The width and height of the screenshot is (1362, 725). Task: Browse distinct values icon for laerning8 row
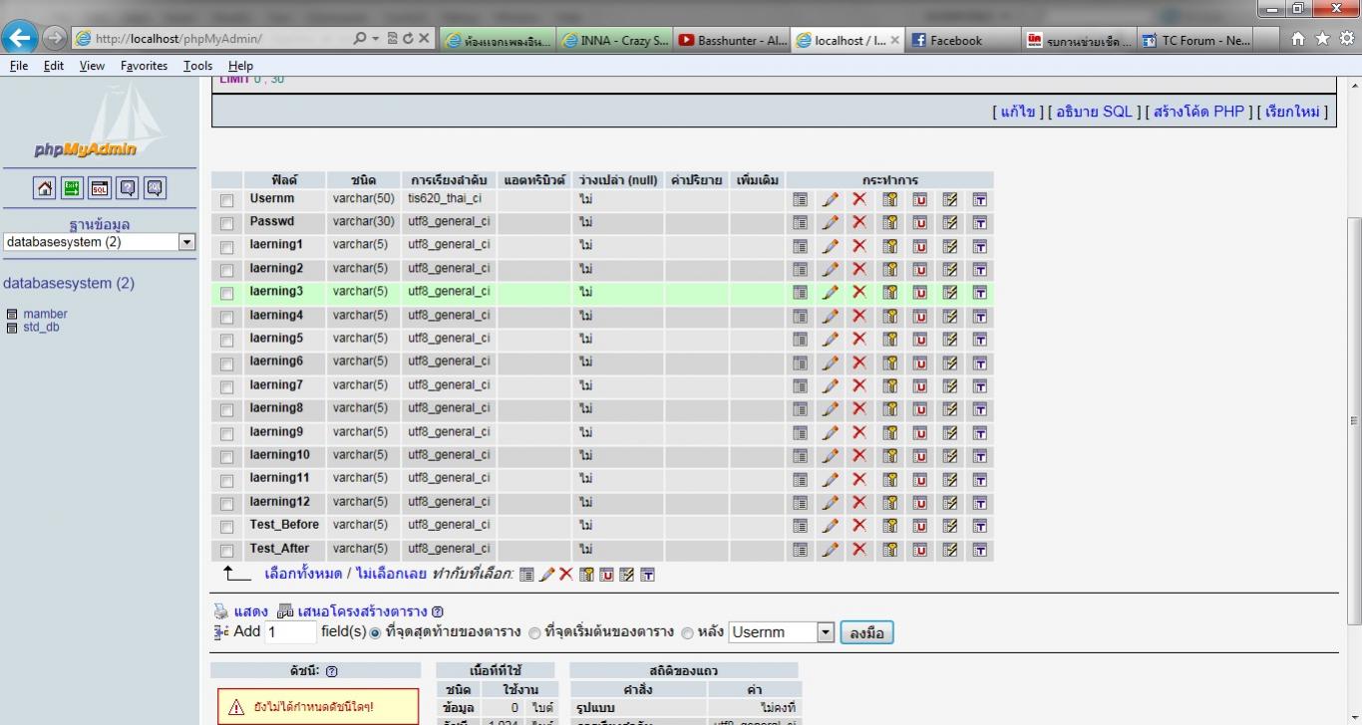[800, 408]
